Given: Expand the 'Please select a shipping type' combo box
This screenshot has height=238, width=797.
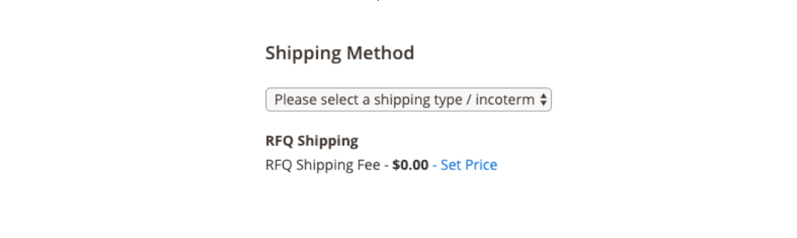Looking at the screenshot, I should [408, 99].
